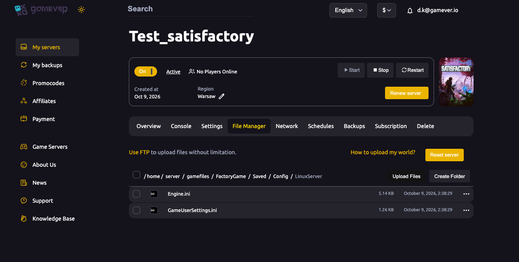Click the Active status link

tap(173, 71)
